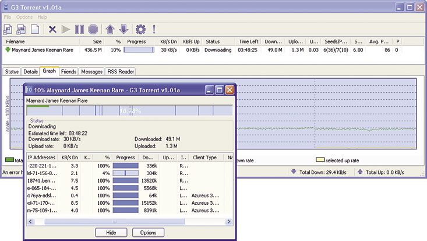Click the 10.78% piece progress bar in dialog
Screen dimensions: 427x241
coord(130,110)
